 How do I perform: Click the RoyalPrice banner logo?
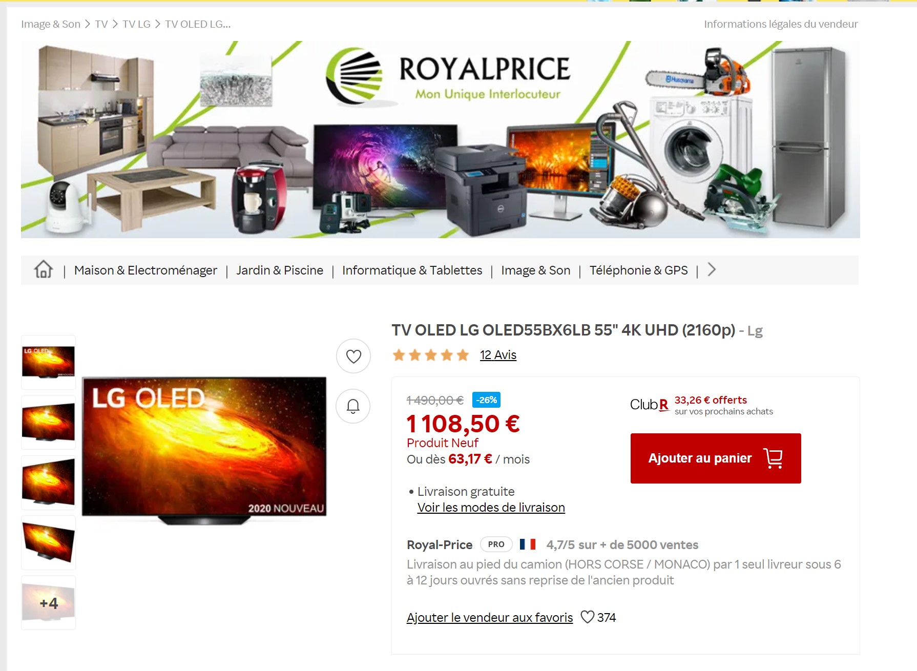pos(448,75)
